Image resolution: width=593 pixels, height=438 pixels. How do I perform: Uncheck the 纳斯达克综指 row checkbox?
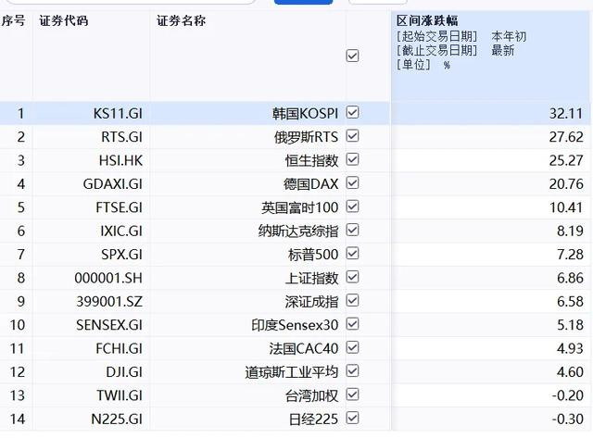click(352, 231)
